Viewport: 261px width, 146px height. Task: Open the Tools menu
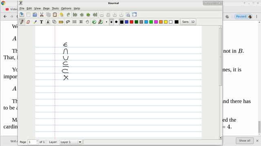click(55, 9)
